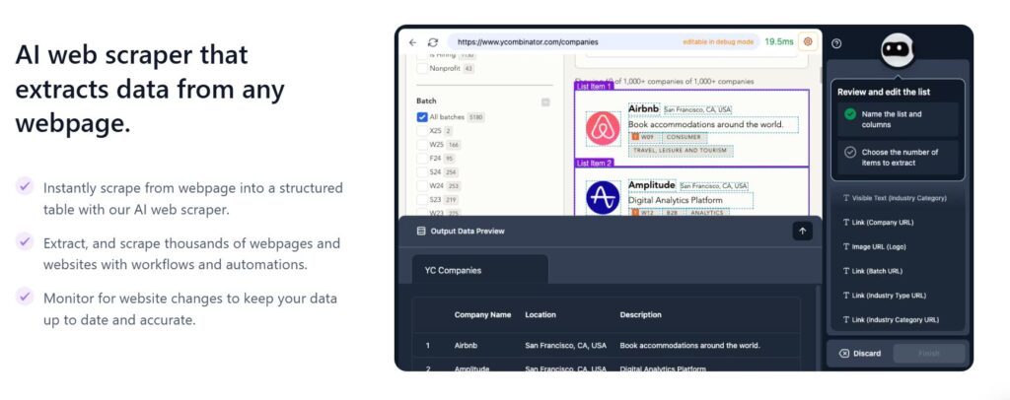The width and height of the screenshot is (1010, 400).
Task: Enable the S24 batch checkbox
Action: pyautogui.click(x=422, y=171)
